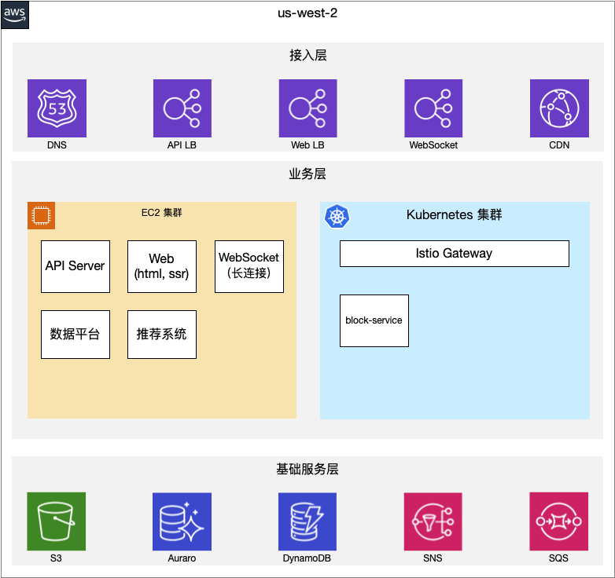615x578 pixels.
Task: Click the Istio Gateway box
Action: tap(455, 254)
